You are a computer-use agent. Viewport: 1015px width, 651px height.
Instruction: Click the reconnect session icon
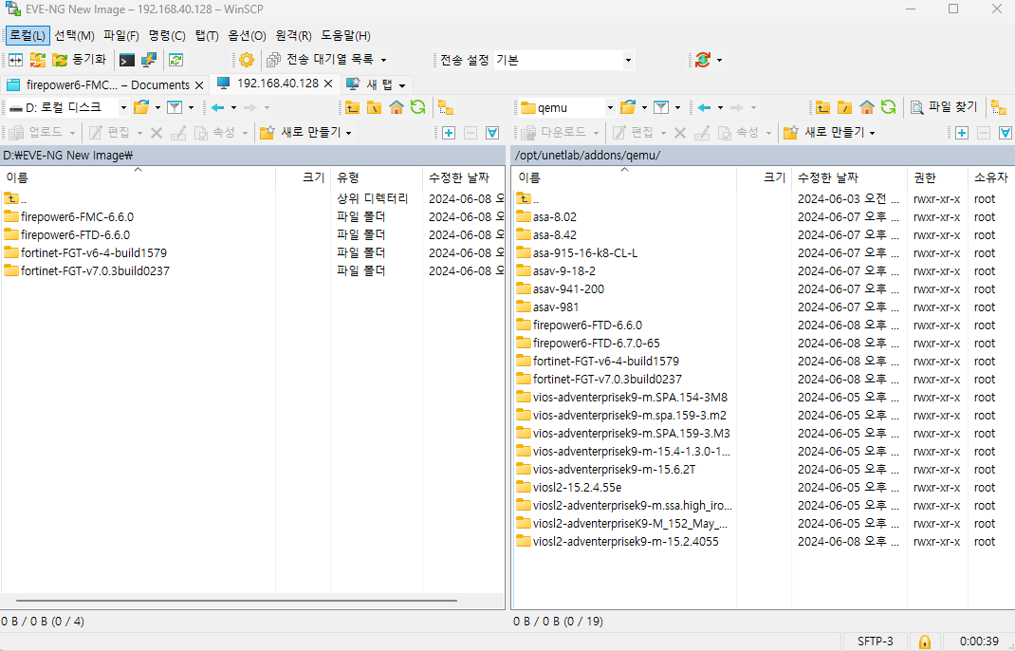coord(703,60)
